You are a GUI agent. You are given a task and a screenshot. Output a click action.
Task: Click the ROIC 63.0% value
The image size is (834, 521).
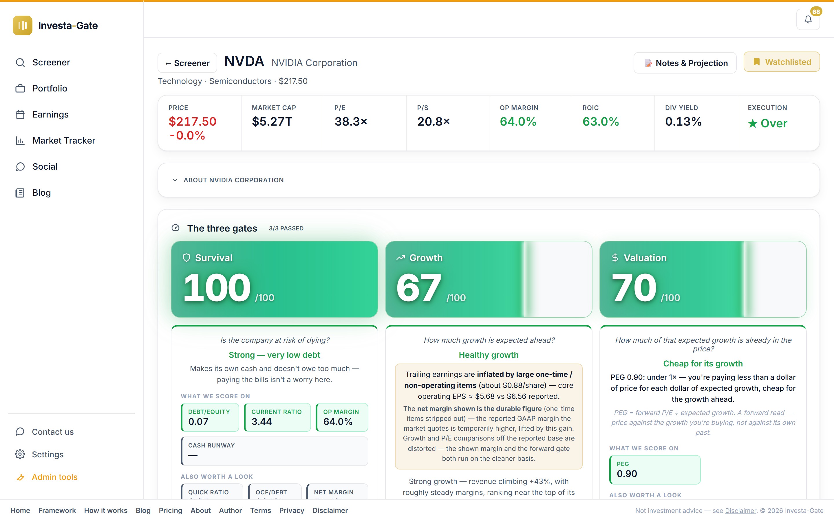601,121
